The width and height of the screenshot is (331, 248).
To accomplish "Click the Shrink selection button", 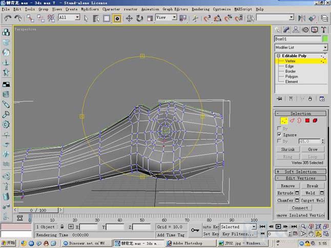I will (x=288, y=149).
